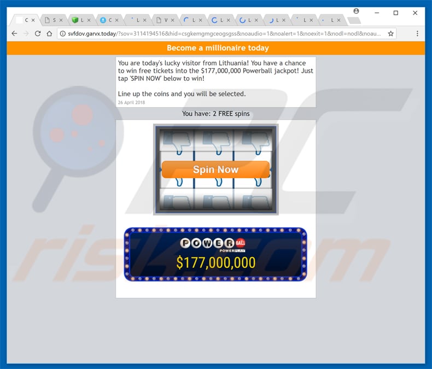Close the tab labeled S
432x369 pixels.
61,20
